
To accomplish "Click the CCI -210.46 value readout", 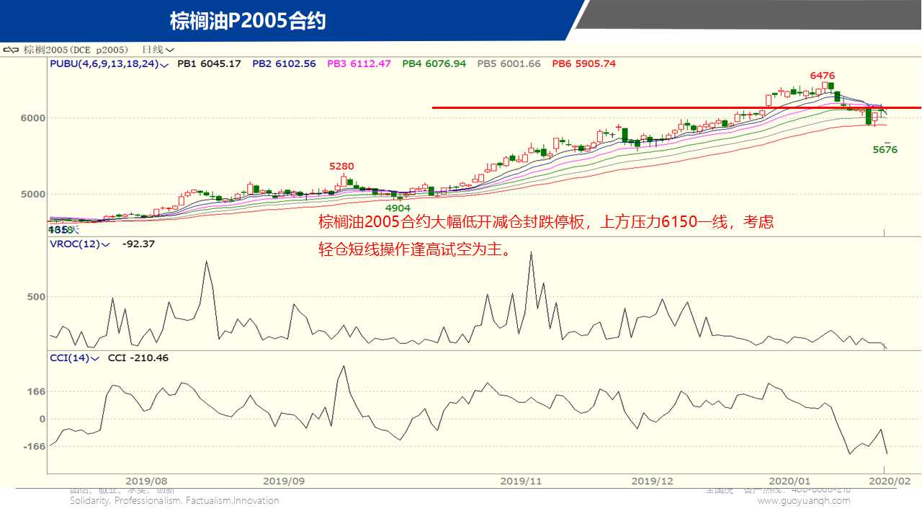I will click(138, 358).
